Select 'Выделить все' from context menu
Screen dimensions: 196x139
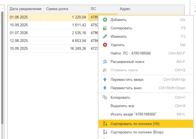click(122, 106)
